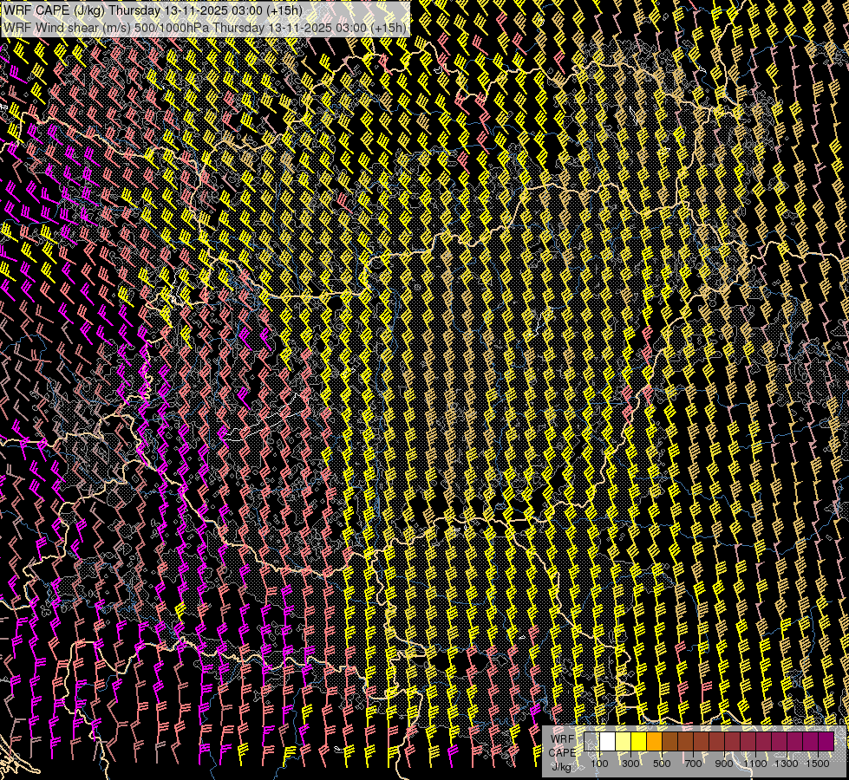Select the 300 value under the colorbar
This screenshot has width=849, height=780.
[630, 764]
